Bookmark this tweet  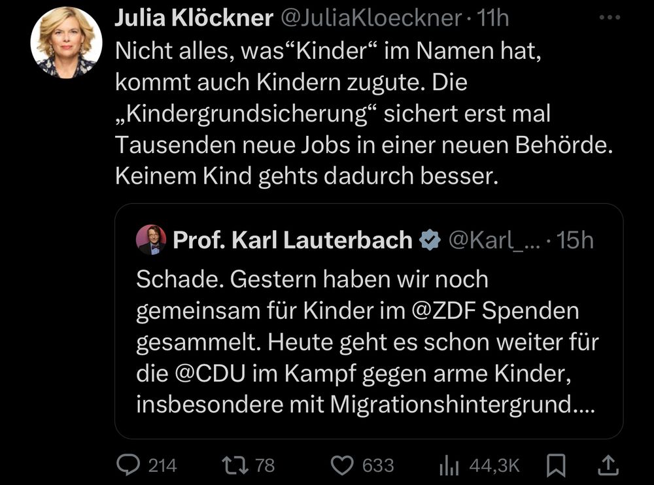tap(555, 466)
